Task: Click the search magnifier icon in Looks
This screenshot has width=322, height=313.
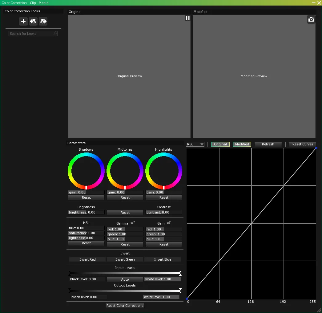Action: (x=55, y=33)
